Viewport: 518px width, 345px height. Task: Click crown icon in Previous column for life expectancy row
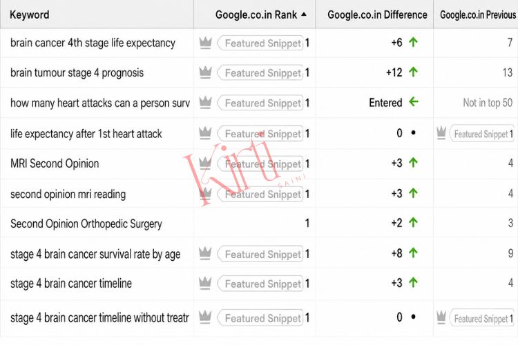[441, 133]
